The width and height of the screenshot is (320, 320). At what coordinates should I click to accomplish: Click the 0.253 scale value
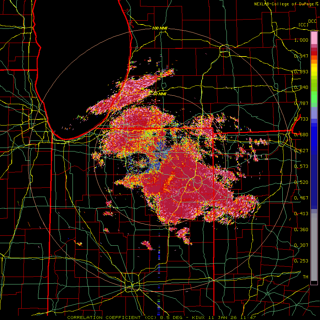pyautogui.click(x=301, y=261)
